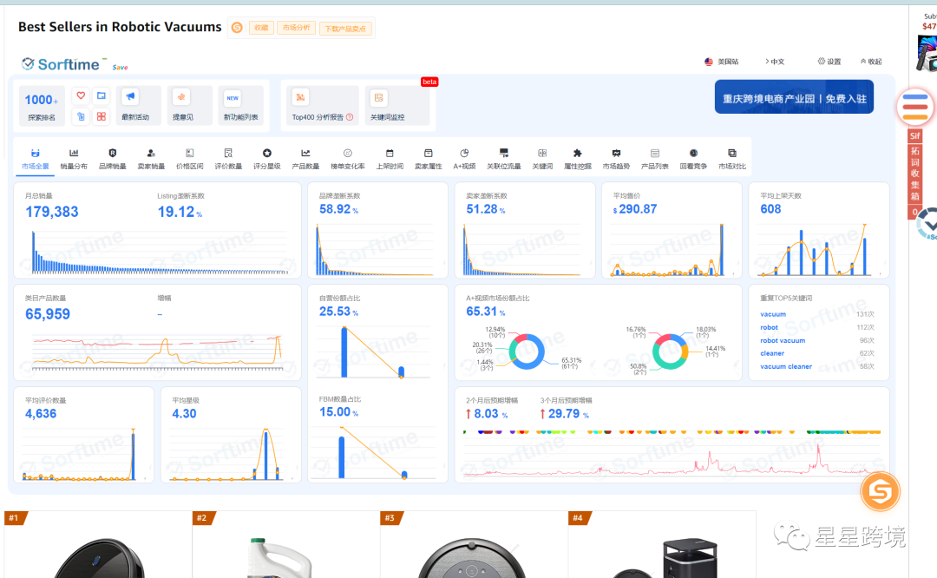The height and width of the screenshot is (578, 937).
Task: Click the 下载产品卖点 button
Action: click(x=345, y=29)
